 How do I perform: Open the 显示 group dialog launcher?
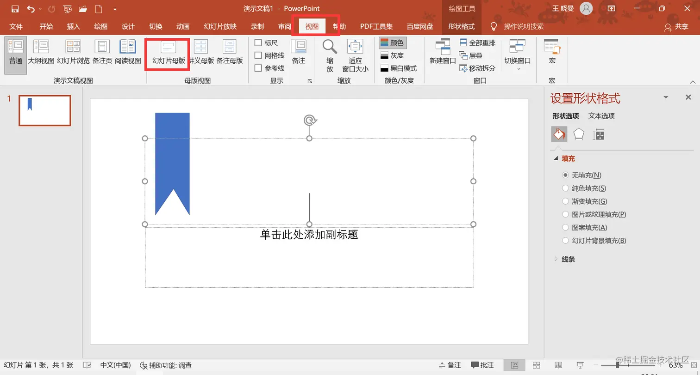(310, 81)
